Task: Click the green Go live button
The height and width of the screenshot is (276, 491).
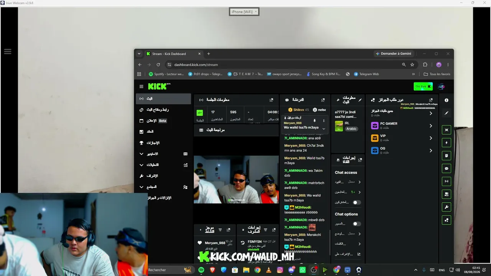Action: point(423,86)
